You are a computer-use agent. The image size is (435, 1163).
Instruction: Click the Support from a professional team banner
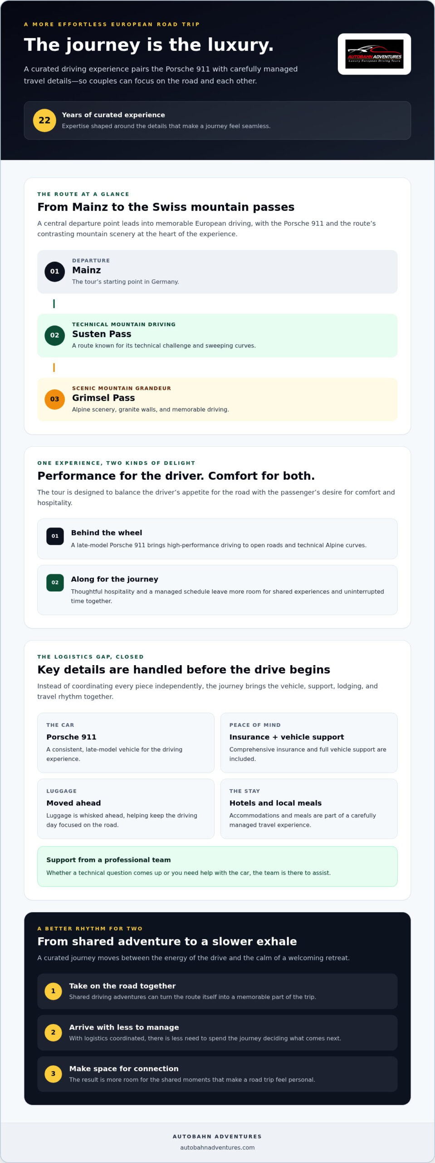tap(217, 866)
